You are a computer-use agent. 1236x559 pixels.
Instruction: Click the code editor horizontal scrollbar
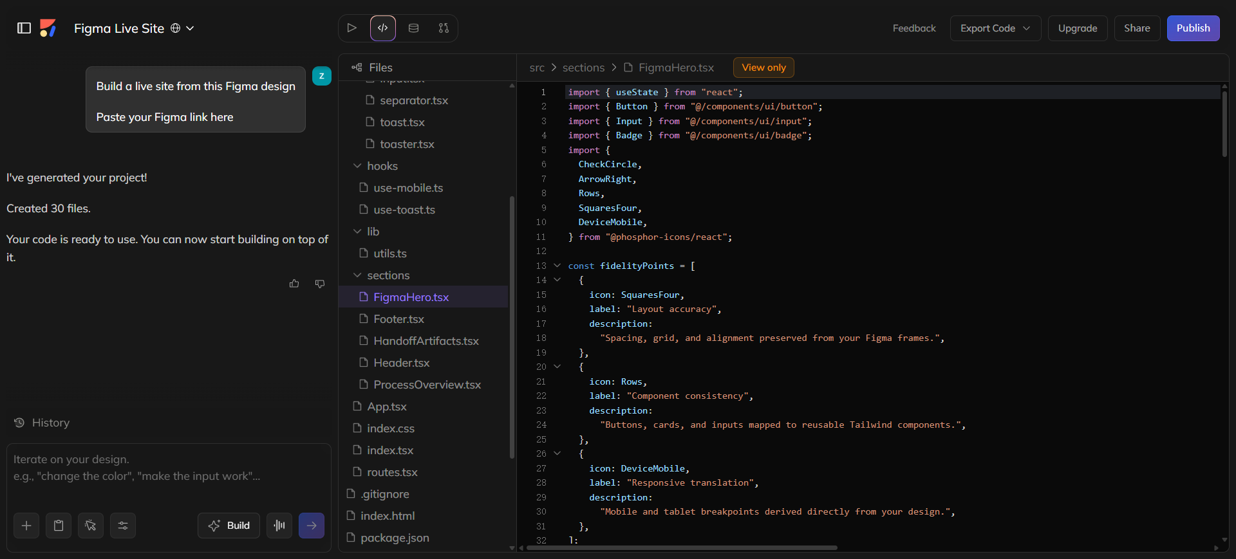pos(682,548)
